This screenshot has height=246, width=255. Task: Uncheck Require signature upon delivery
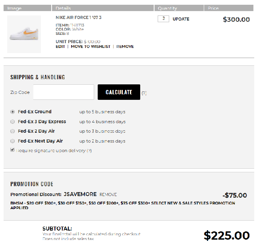[13, 150]
